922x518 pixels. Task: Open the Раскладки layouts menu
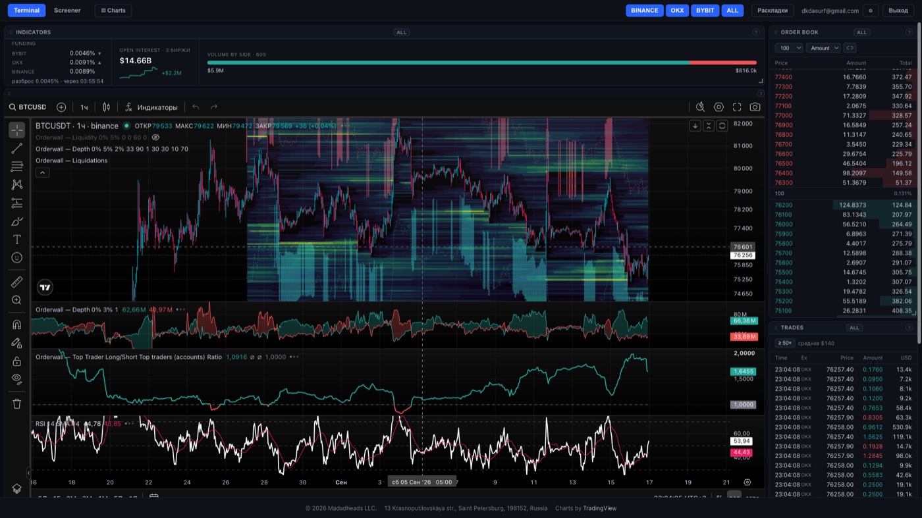coord(773,11)
